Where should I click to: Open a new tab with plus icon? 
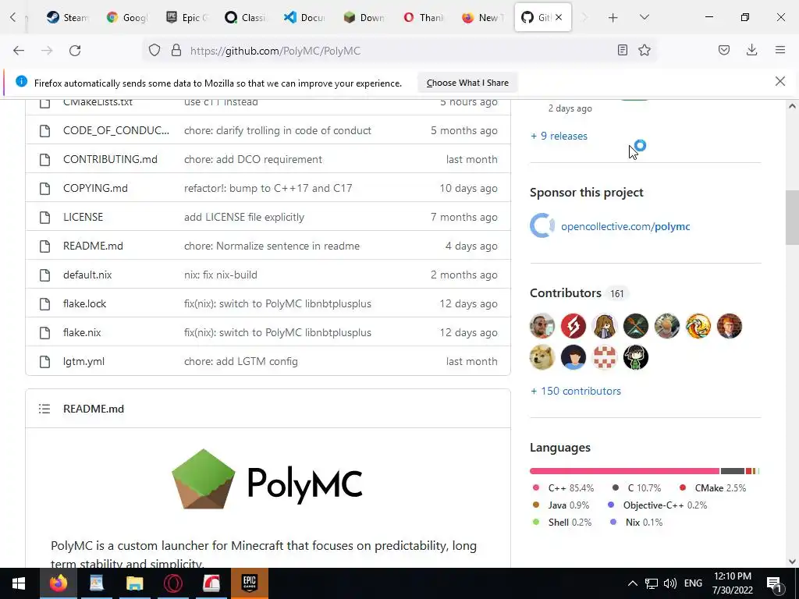(x=613, y=17)
